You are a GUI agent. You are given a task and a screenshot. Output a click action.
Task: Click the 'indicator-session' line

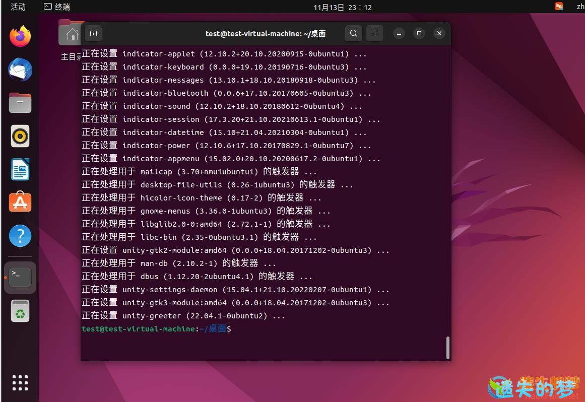pyautogui.click(x=231, y=119)
